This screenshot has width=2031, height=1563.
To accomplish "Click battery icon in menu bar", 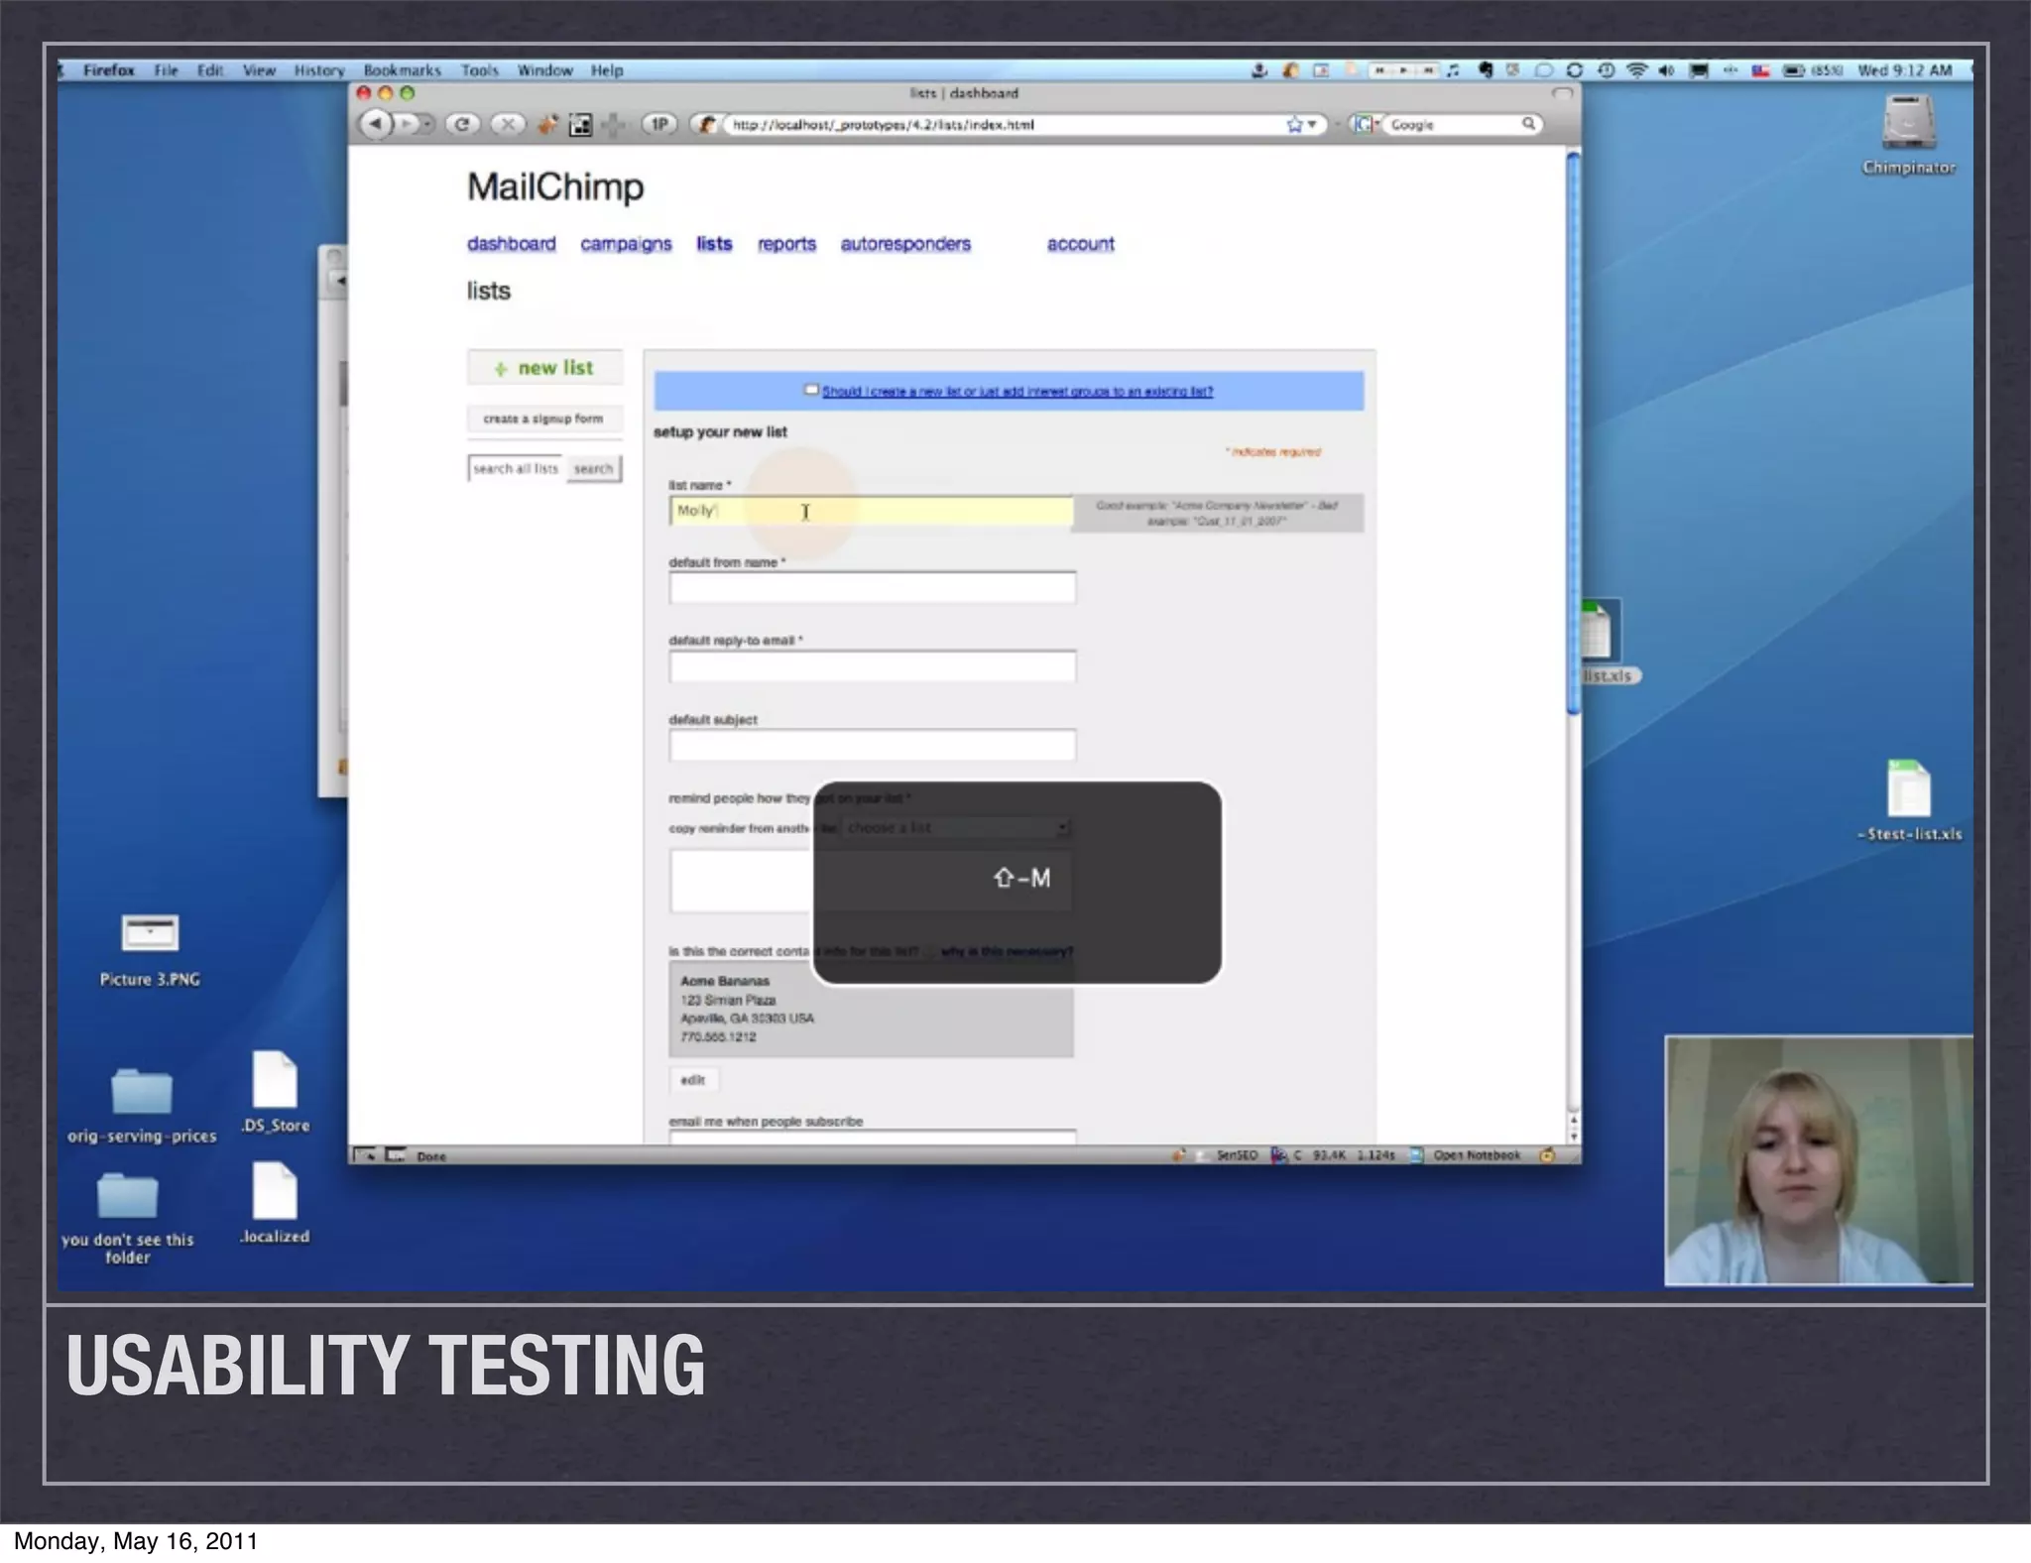I will coord(1794,70).
